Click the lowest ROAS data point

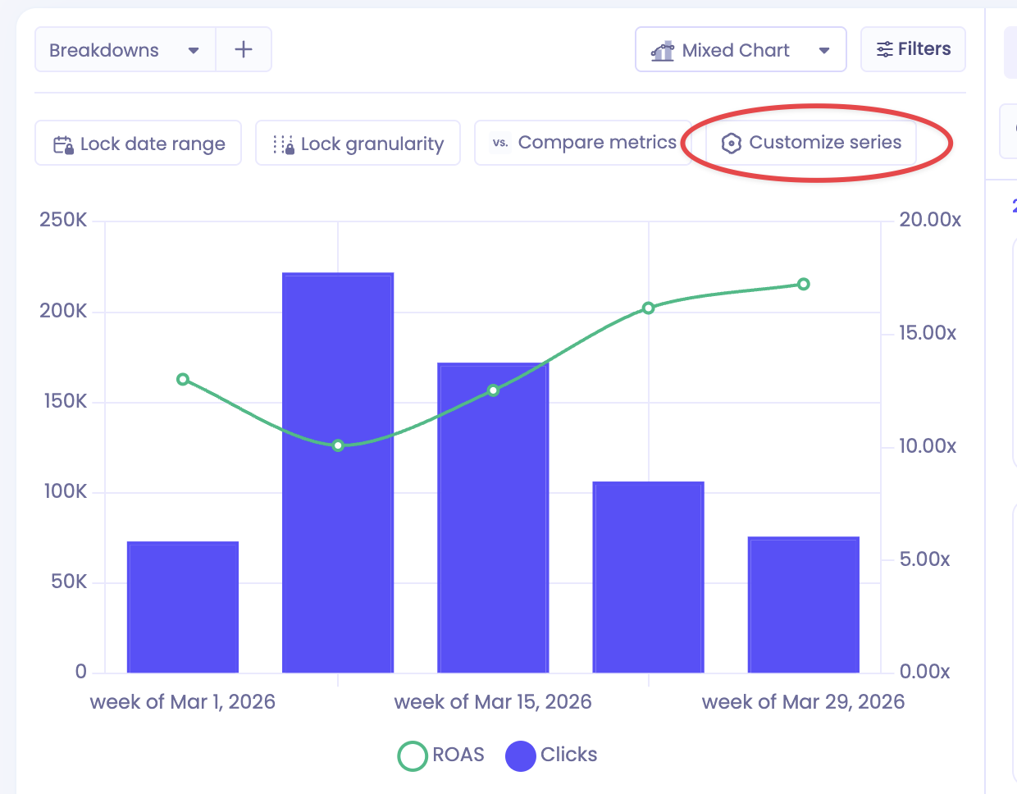[x=338, y=445]
